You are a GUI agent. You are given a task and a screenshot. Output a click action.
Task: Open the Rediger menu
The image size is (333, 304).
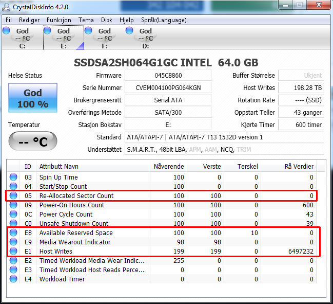pos(29,20)
